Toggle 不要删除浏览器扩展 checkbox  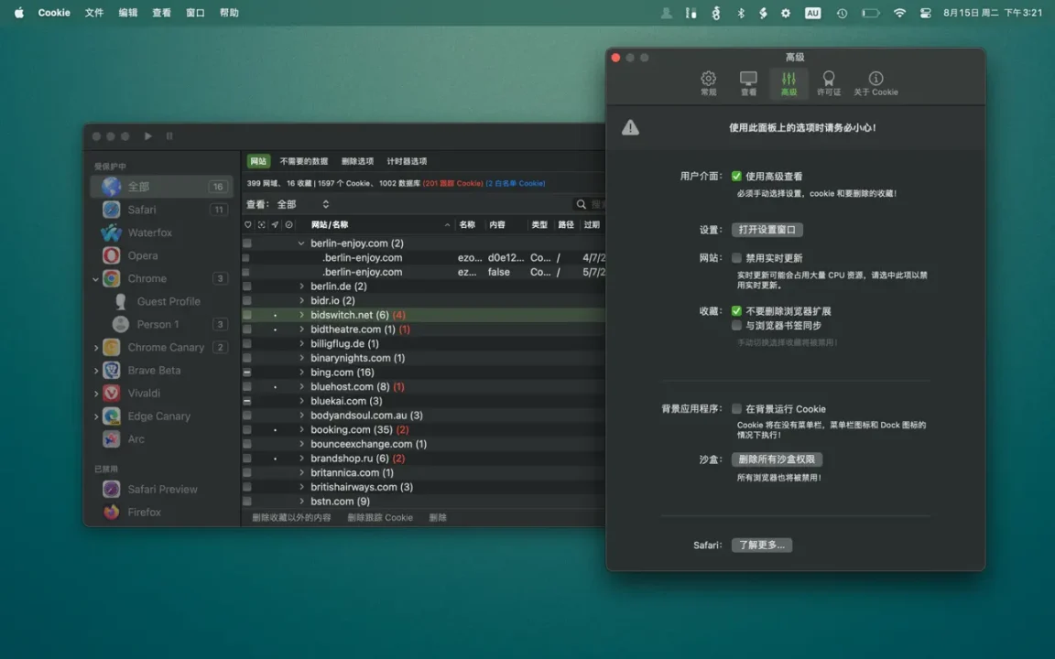point(736,310)
